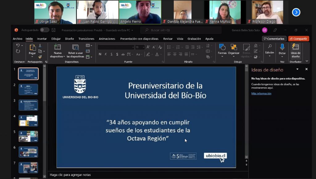This screenshot has height=179, width=316.
Task: Switch to the Diseño tab
Action: pyautogui.click(x=69, y=39)
